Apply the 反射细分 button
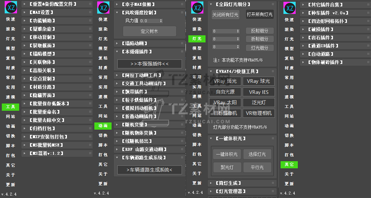Screen dimensions: 371x198 pos(260,31)
